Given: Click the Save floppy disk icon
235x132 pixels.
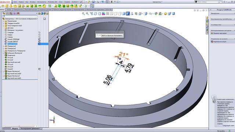Looking at the screenshot, I should [x=93, y=2].
